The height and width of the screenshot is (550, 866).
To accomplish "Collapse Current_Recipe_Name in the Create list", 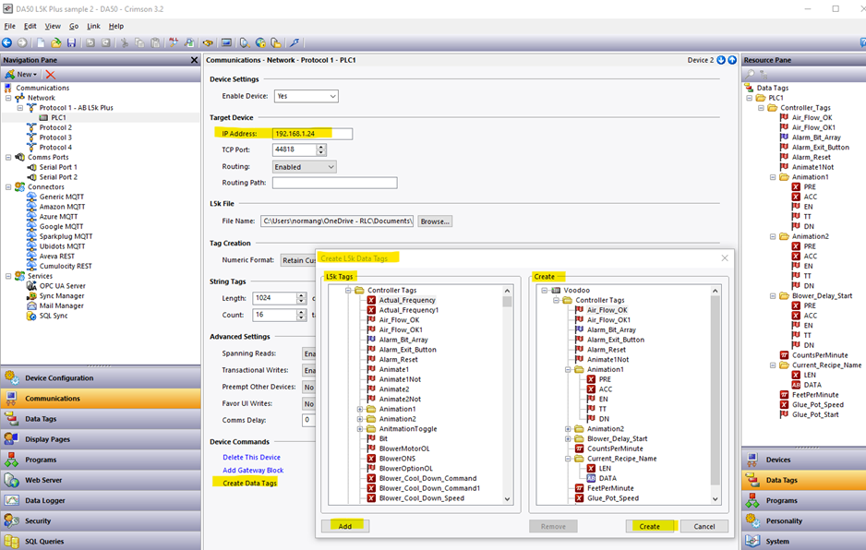I will [x=568, y=459].
